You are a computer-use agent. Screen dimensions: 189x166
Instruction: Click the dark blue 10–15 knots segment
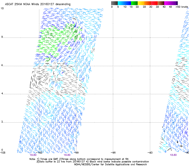click(x=128, y=3)
